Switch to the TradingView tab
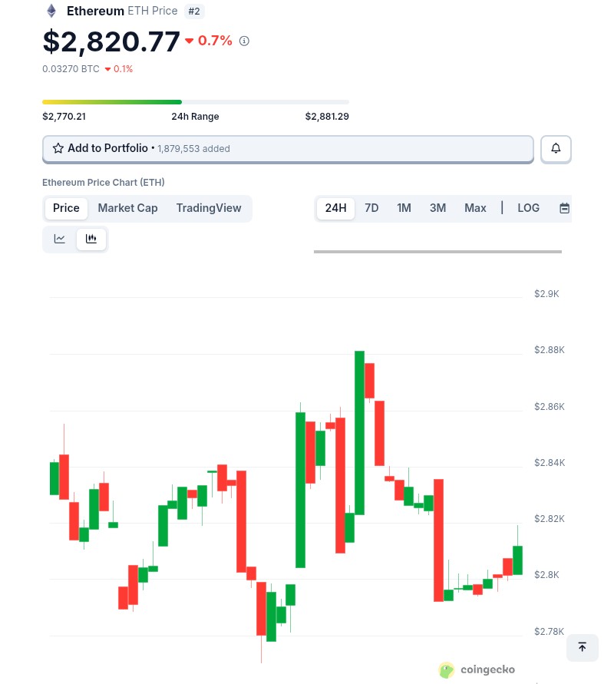Image resolution: width=614 pixels, height=684 pixels. [209, 208]
